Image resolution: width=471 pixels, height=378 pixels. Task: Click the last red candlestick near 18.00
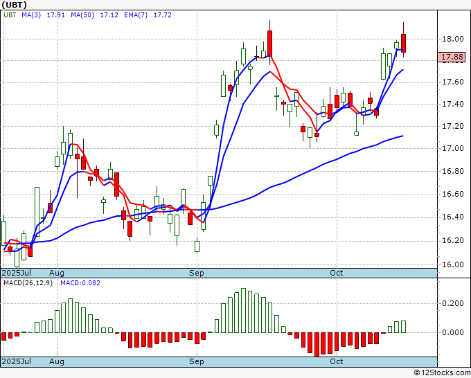point(403,43)
